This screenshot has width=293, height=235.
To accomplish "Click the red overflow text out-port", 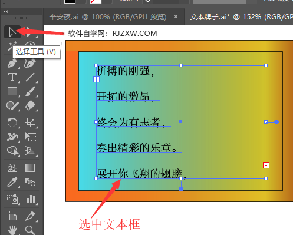I will [266, 166].
